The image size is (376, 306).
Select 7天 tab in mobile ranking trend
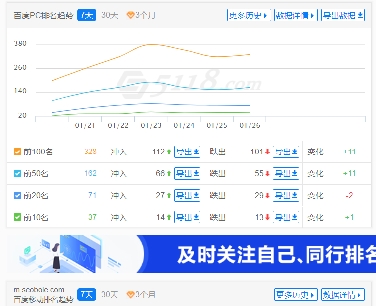pos(87,294)
